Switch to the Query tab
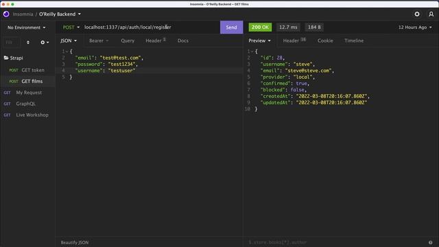Screen dimensions: 439x247 point(128,40)
